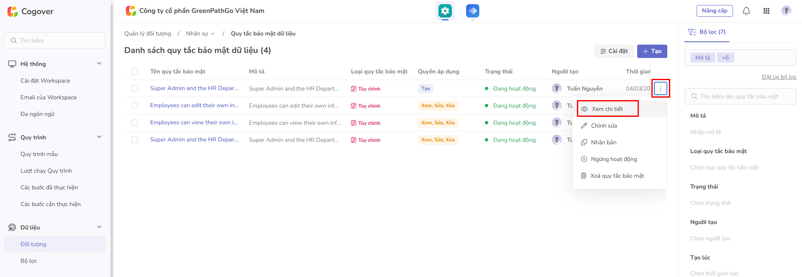Click the pencil icon beside Chỉnh sửa

point(584,126)
